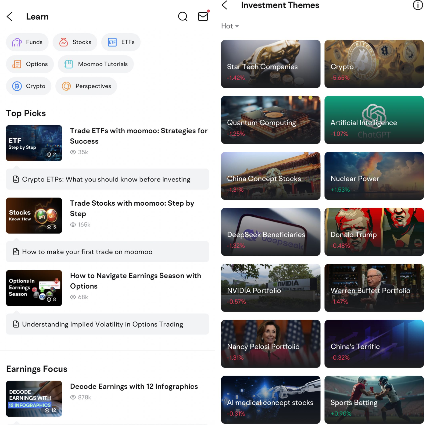Open Donald Trump theme card
This screenshot has height=425, width=430.
[374, 232]
